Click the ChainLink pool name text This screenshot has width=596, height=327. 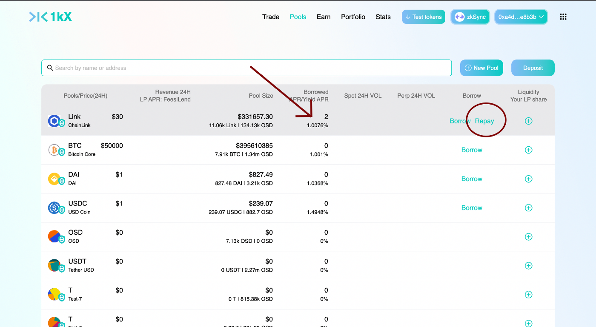tap(80, 125)
